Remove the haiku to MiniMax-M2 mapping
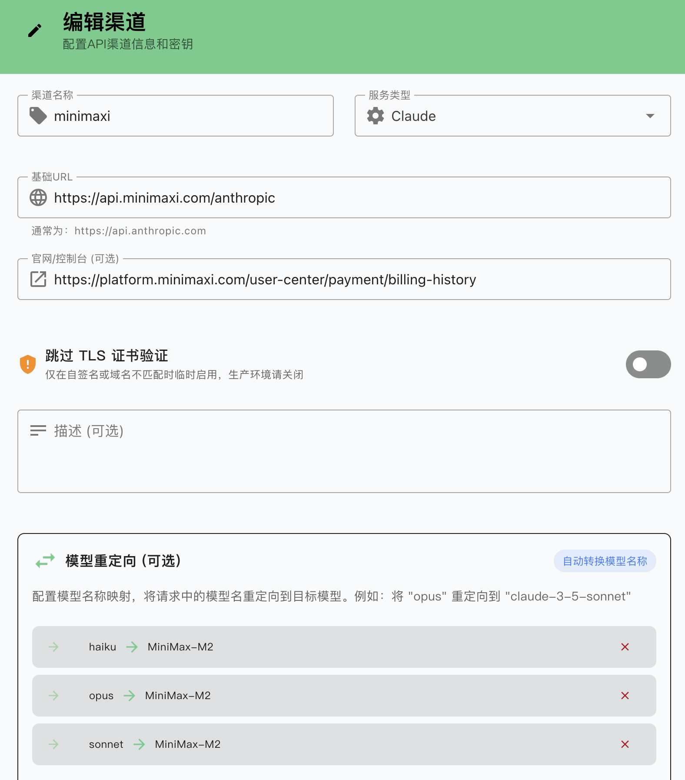 (x=625, y=647)
